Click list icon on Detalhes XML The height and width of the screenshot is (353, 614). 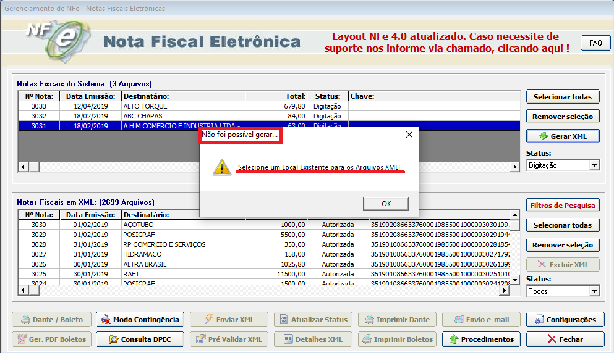(288, 339)
